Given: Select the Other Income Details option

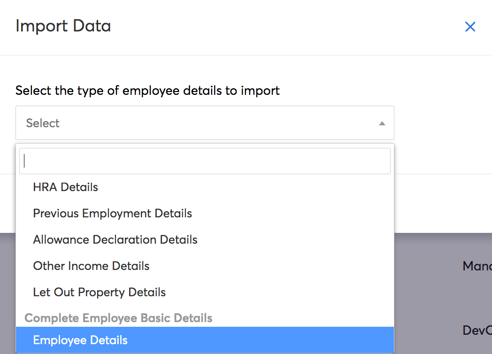Looking at the screenshot, I should tap(91, 266).
